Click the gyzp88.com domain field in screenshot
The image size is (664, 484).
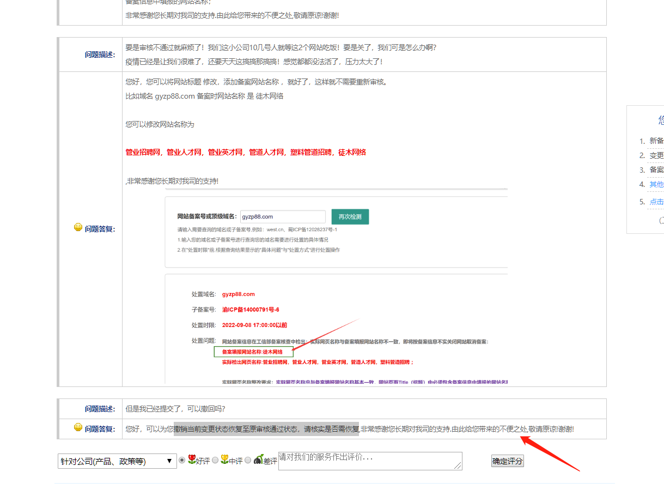coord(282,216)
